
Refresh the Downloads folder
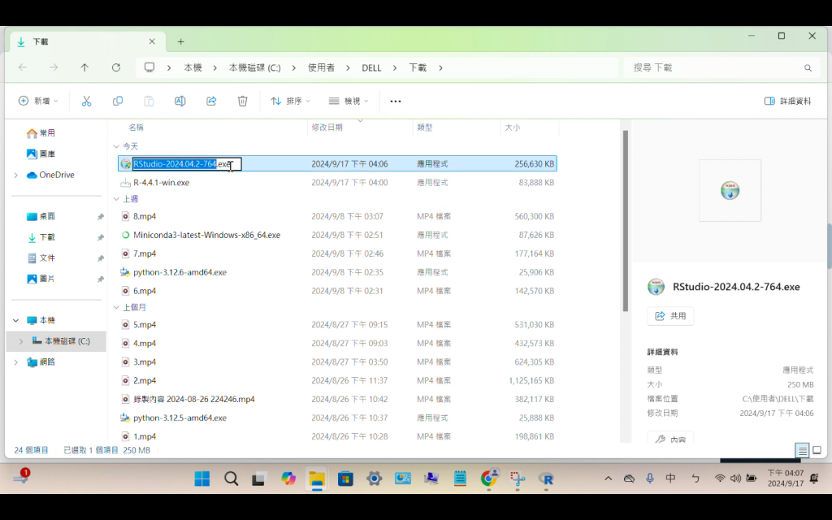(115, 67)
